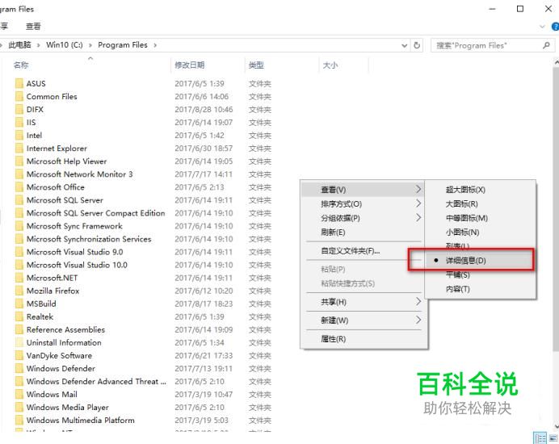Click Win10 (C:) in the breadcrumb
The width and height of the screenshot is (559, 444).
point(64,45)
